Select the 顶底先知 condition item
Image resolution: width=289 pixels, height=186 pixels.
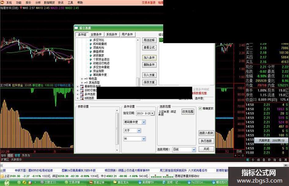[x=98, y=48]
